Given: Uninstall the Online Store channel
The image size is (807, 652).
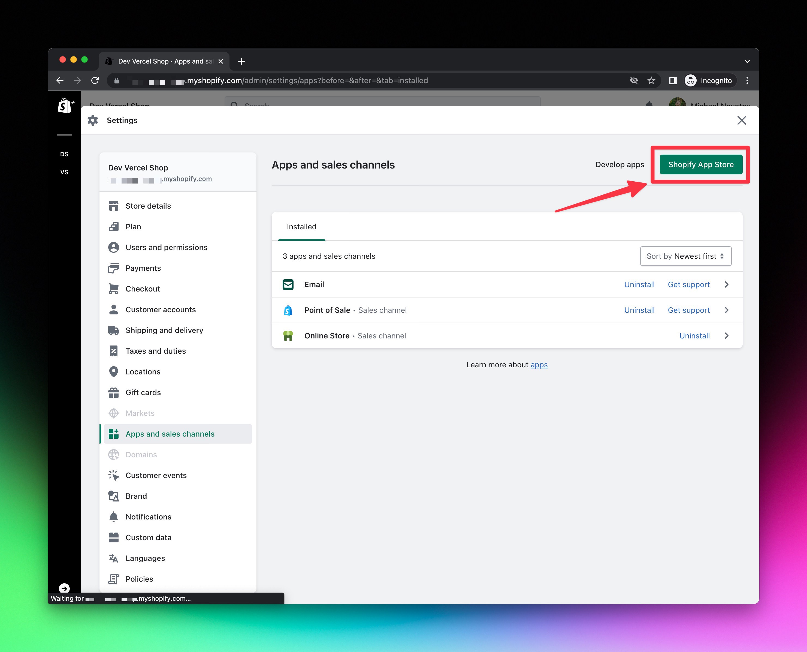Looking at the screenshot, I should [694, 336].
